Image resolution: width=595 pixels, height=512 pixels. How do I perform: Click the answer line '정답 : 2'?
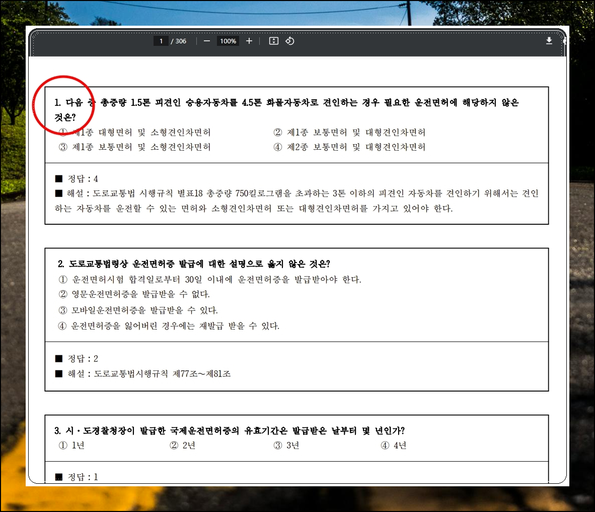77,359
